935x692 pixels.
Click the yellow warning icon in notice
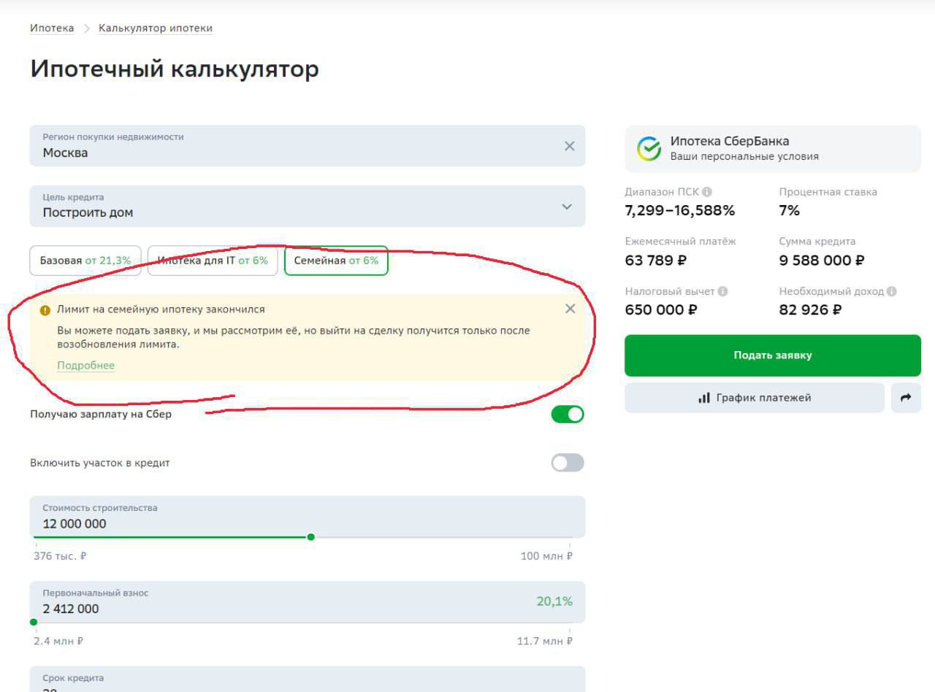pos(45,310)
